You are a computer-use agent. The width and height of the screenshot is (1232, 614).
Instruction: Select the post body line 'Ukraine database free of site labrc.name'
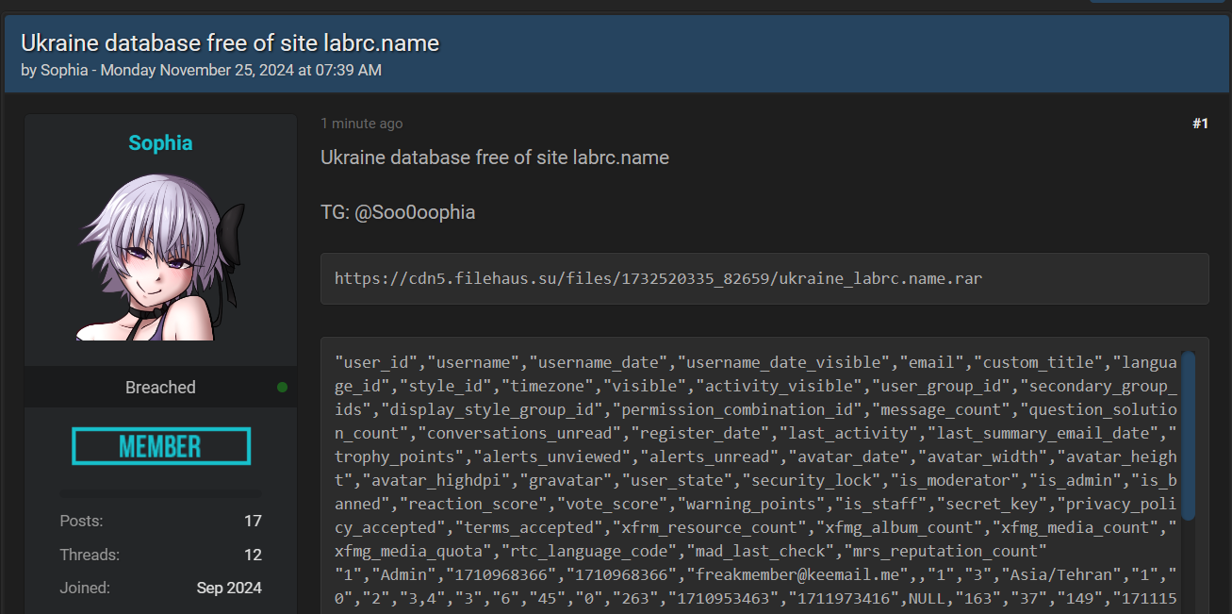(x=495, y=158)
